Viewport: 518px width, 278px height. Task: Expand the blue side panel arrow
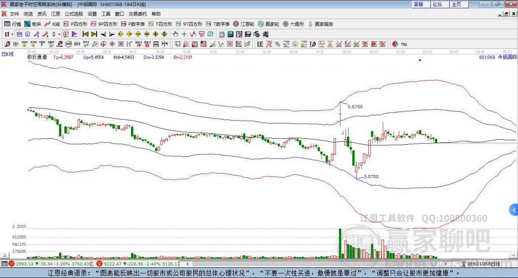(514, 210)
